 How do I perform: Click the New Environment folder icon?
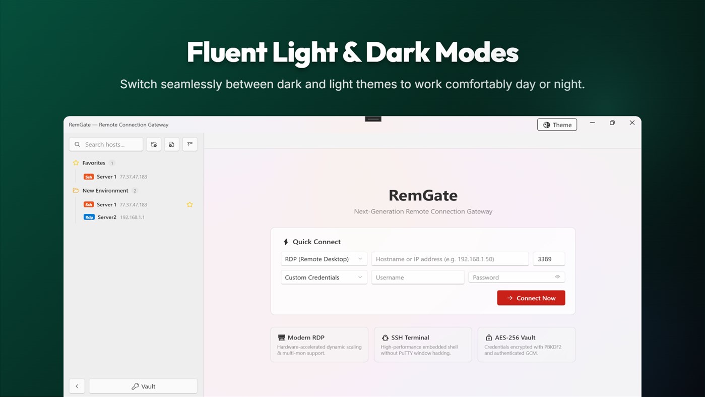point(76,191)
